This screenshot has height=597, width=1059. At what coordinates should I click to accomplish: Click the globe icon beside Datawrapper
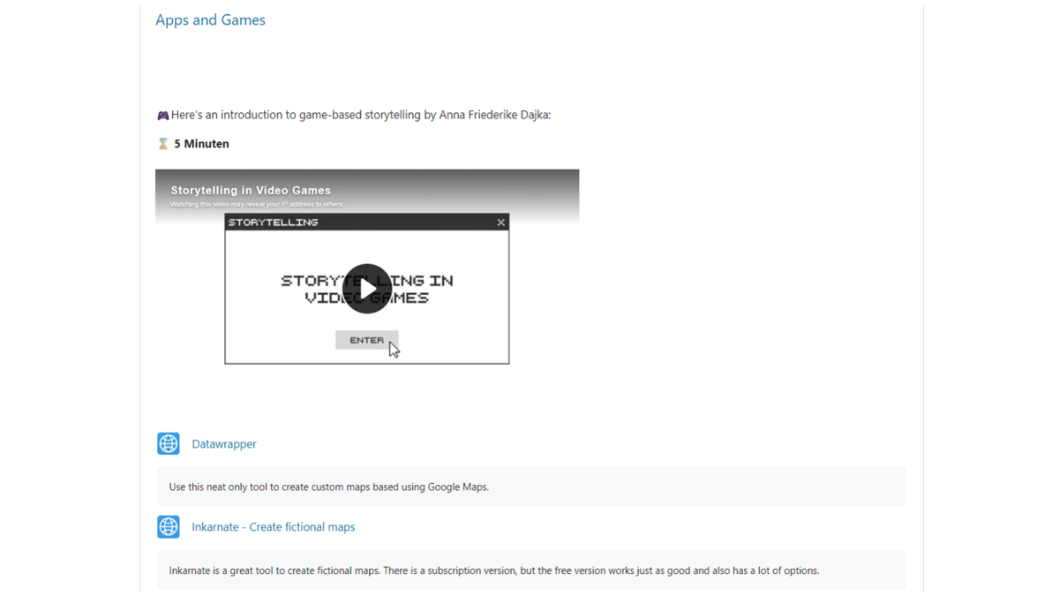click(169, 443)
